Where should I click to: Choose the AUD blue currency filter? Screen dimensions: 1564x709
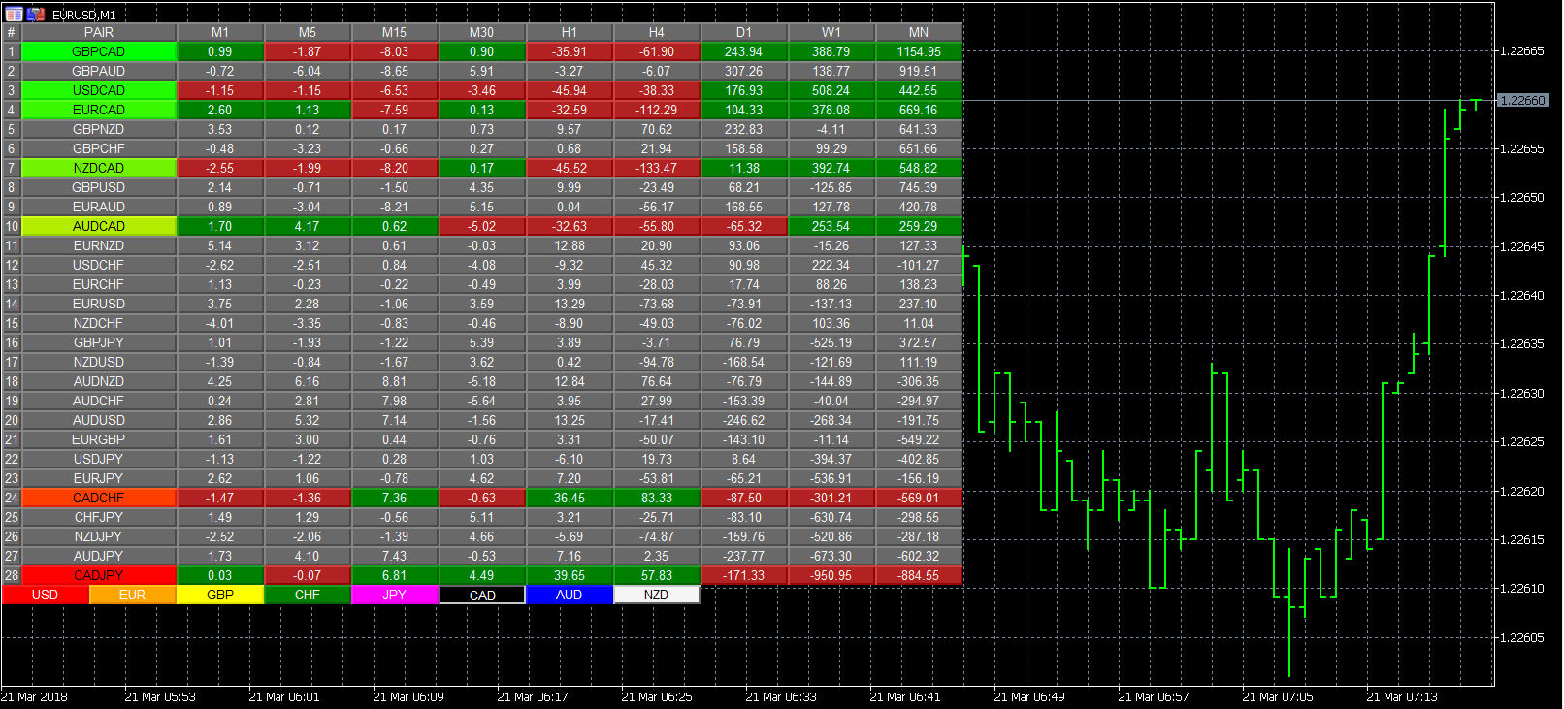point(570,595)
